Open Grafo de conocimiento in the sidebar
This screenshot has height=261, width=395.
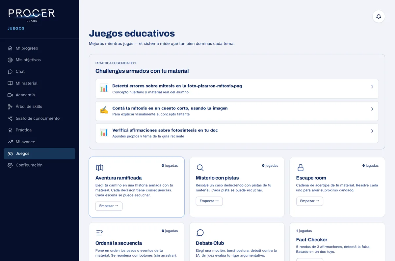(x=39, y=118)
